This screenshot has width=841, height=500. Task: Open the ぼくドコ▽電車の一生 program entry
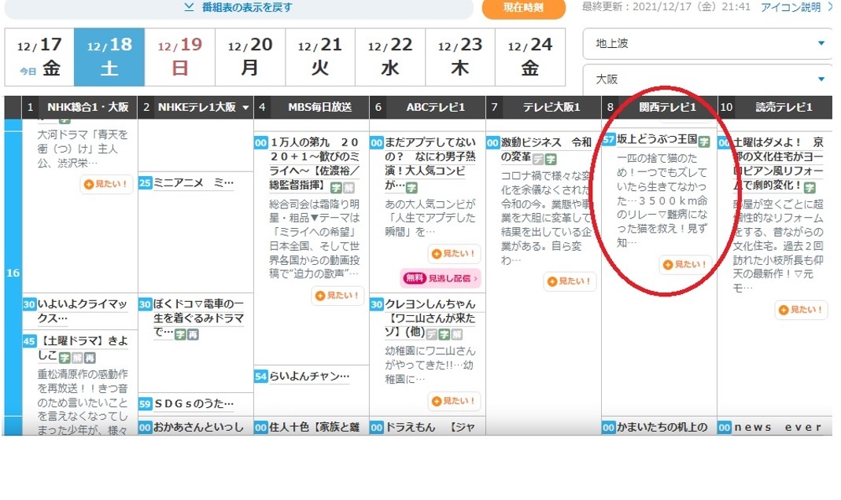click(x=198, y=318)
